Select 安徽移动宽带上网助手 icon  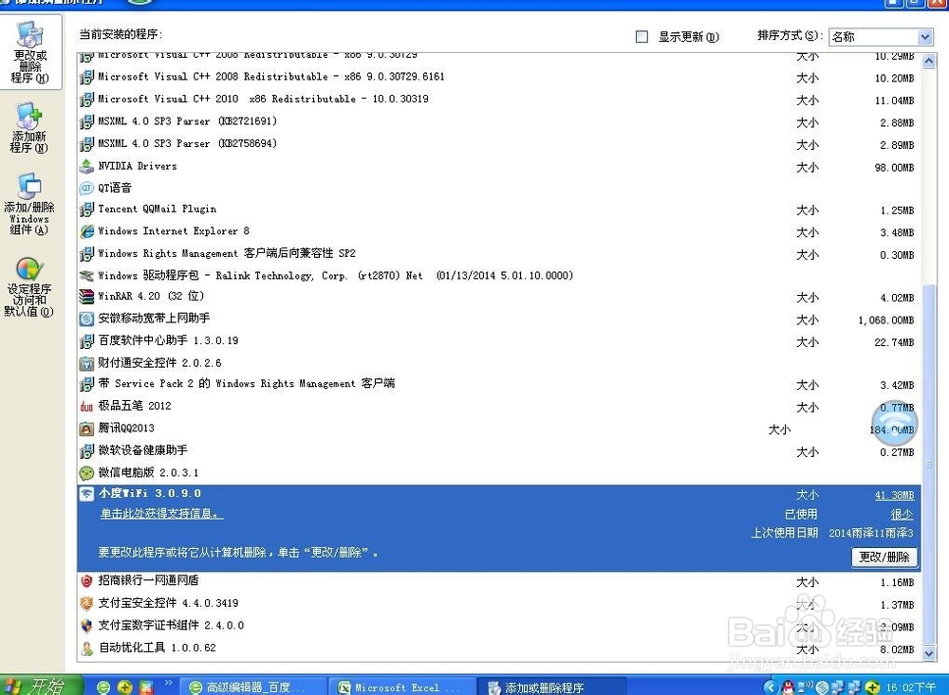pyautogui.click(x=86, y=319)
